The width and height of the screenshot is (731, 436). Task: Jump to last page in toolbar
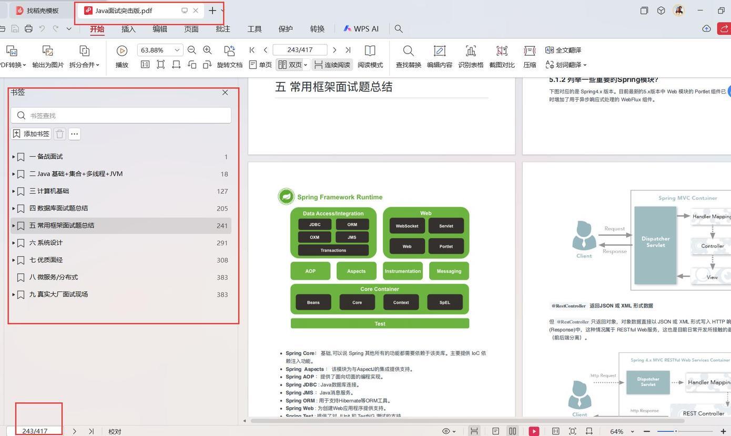(x=348, y=50)
